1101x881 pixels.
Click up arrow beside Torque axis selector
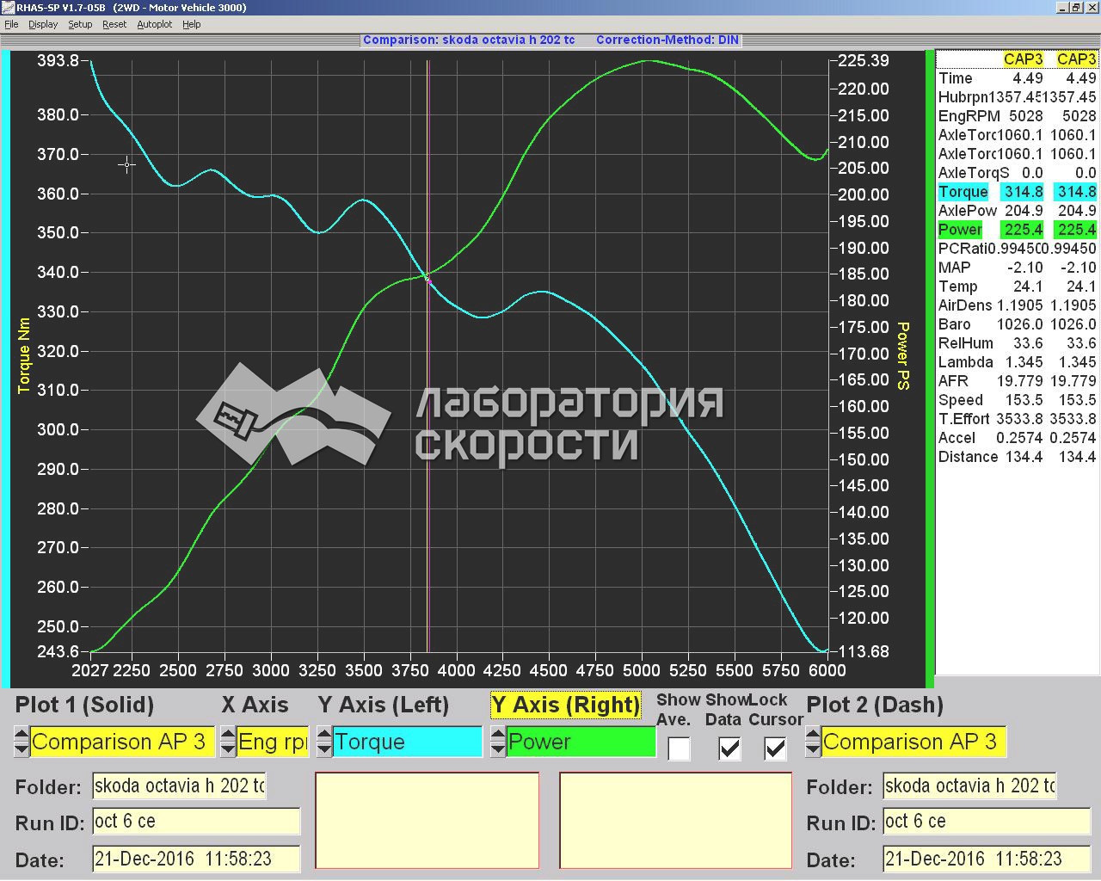tap(324, 734)
